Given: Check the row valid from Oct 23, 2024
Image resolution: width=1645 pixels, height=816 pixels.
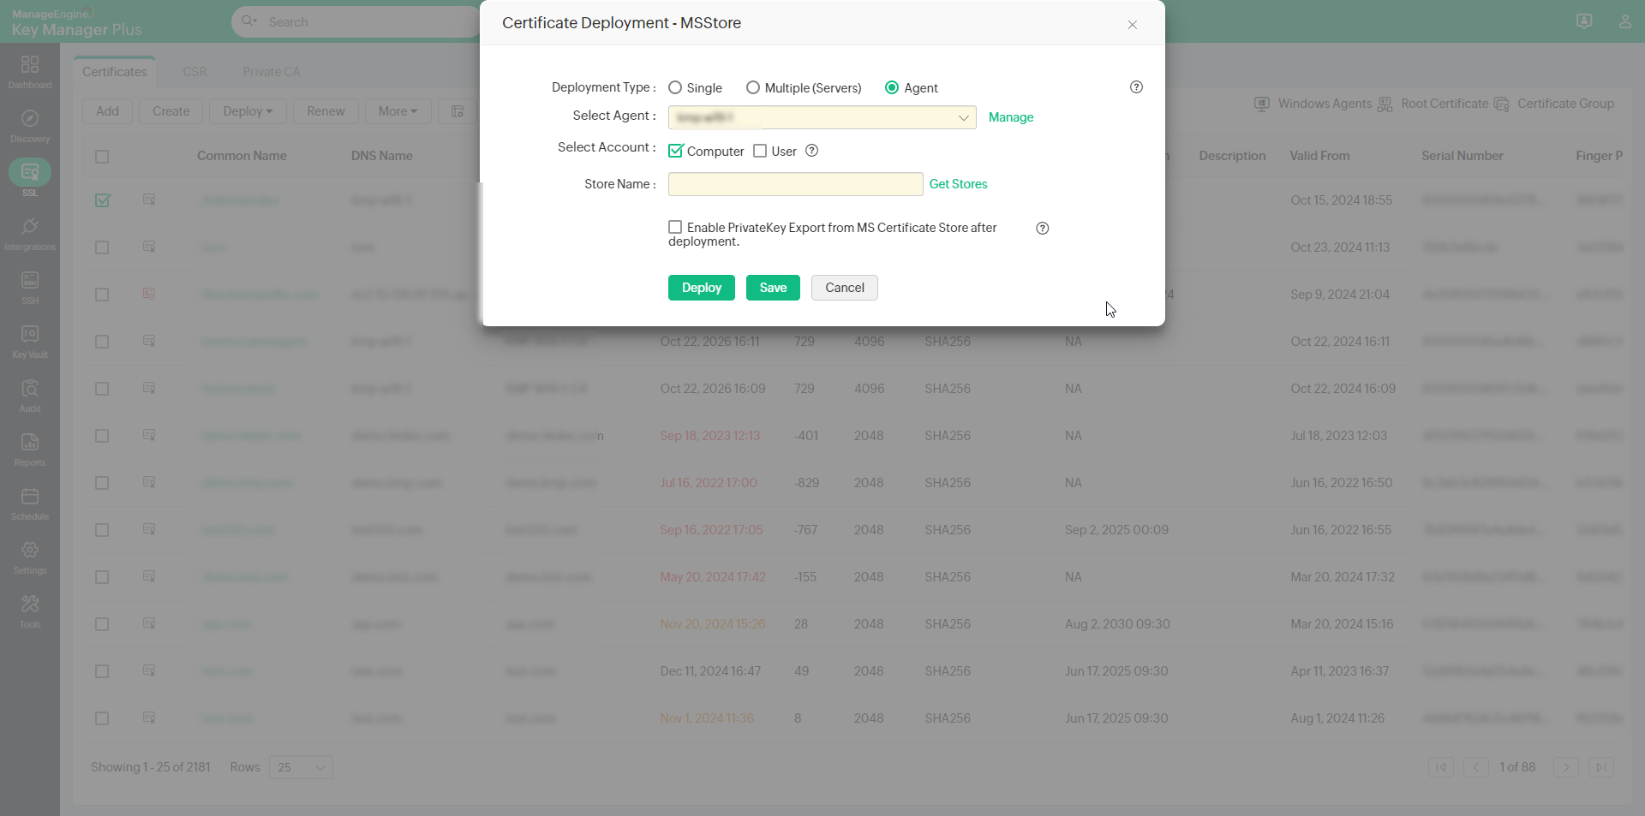Looking at the screenshot, I should click(x=102, y=247).
